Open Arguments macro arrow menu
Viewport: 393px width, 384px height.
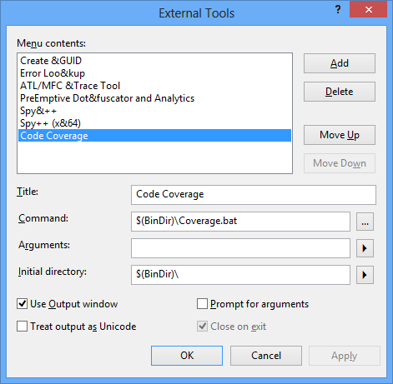click(x=365, y=248)
